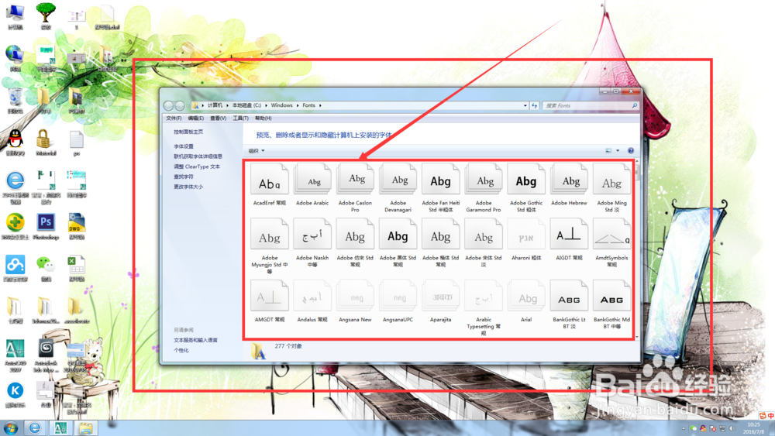This screenshot has width=775, height=436.
Task: Select the Arabic Typesetting font
Action: [x=484, y=307]
